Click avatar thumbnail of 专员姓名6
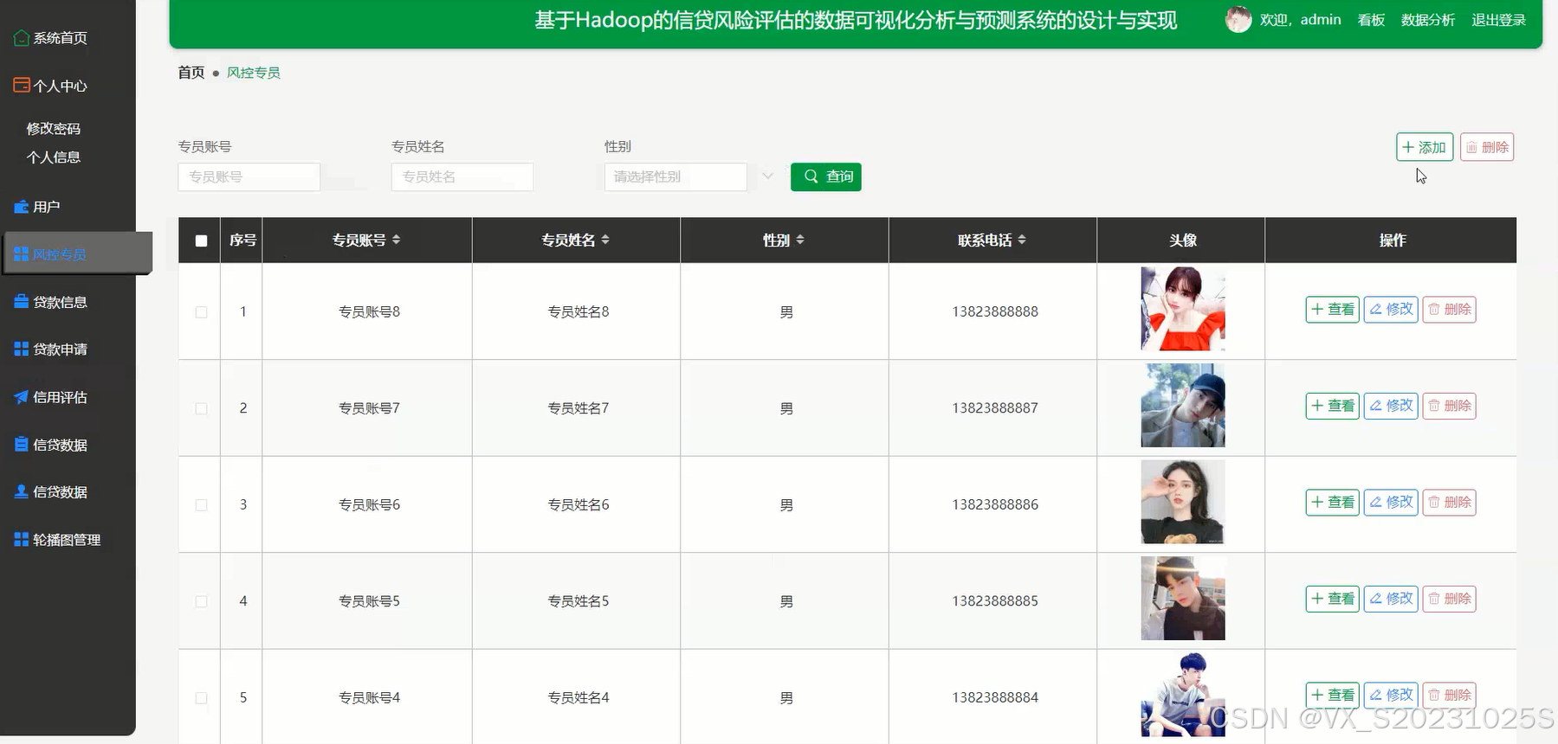Viewport: 1558px width, 744px height. pyautogui.click(x=1183, y=502)
